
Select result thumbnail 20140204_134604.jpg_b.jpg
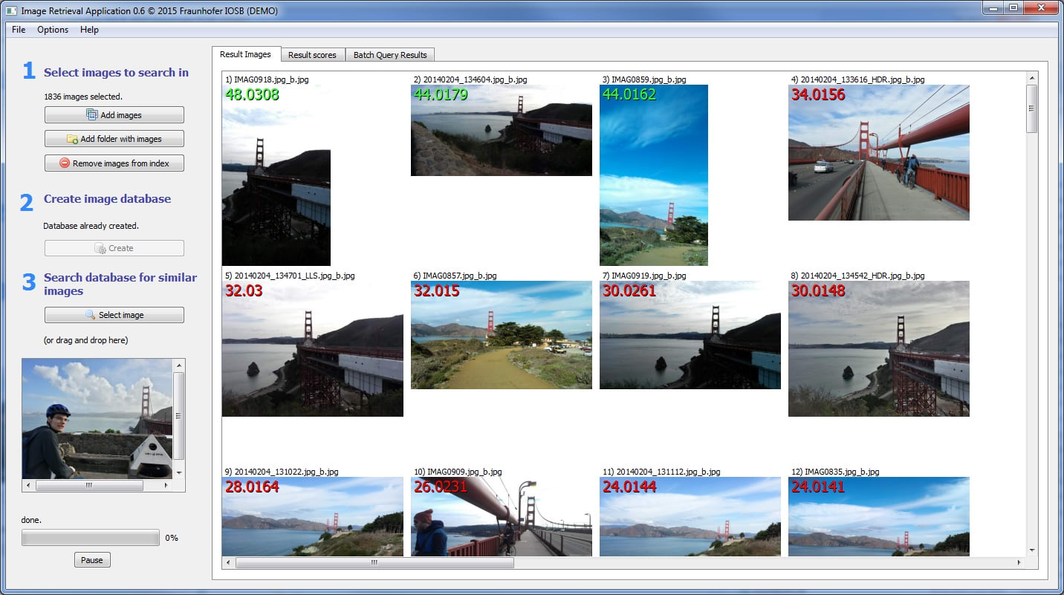pyautogui.click(x=502, y=130)
